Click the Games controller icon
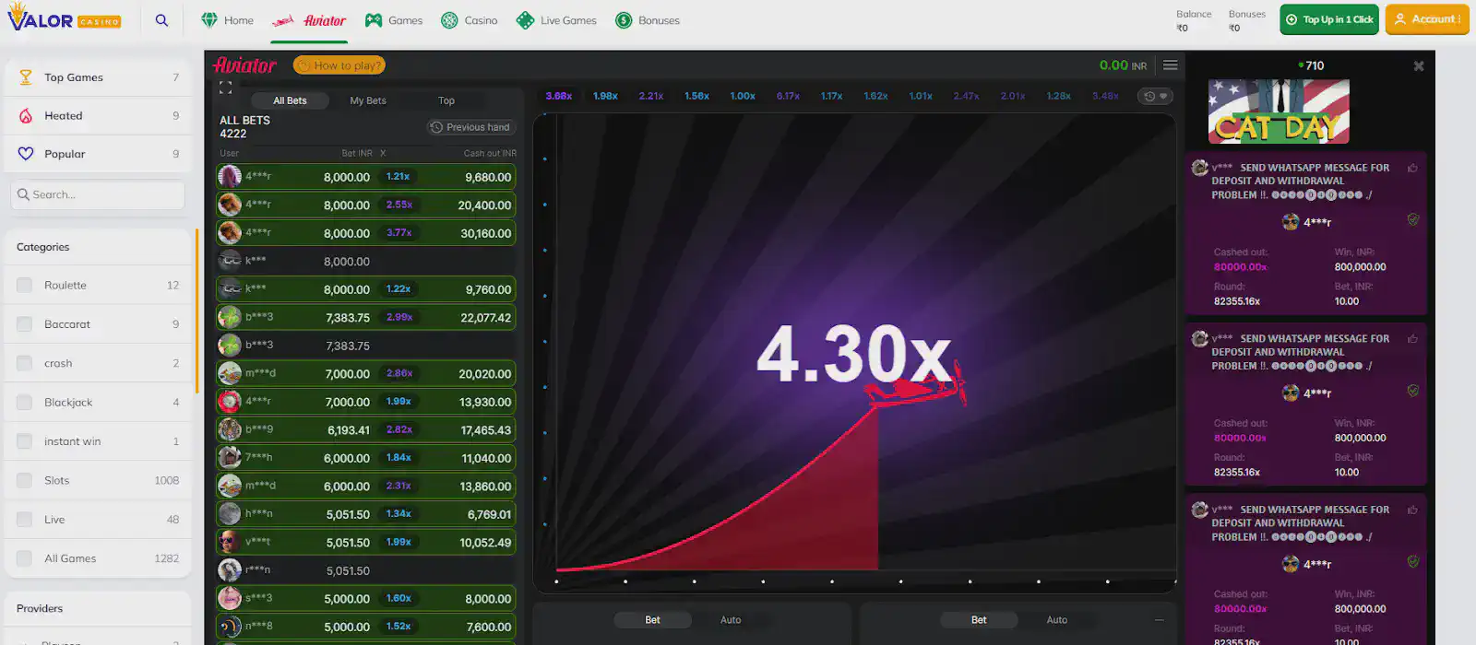Image resolution: width=1476 pixels, height=645 pixels. [373, 20]
